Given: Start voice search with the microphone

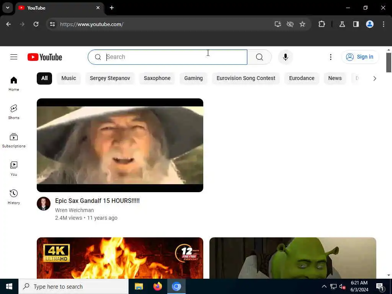Looking at the screenshot, I should 285,57.
